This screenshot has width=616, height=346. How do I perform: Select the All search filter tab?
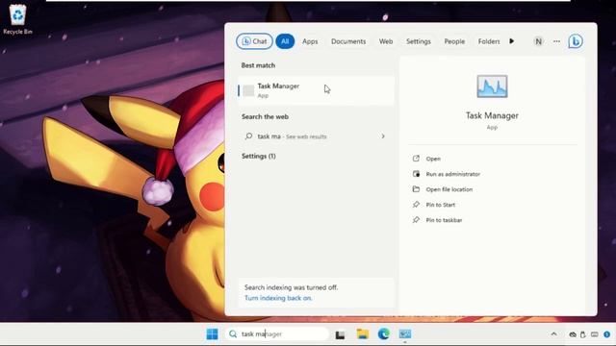click(x=285, y=41)
